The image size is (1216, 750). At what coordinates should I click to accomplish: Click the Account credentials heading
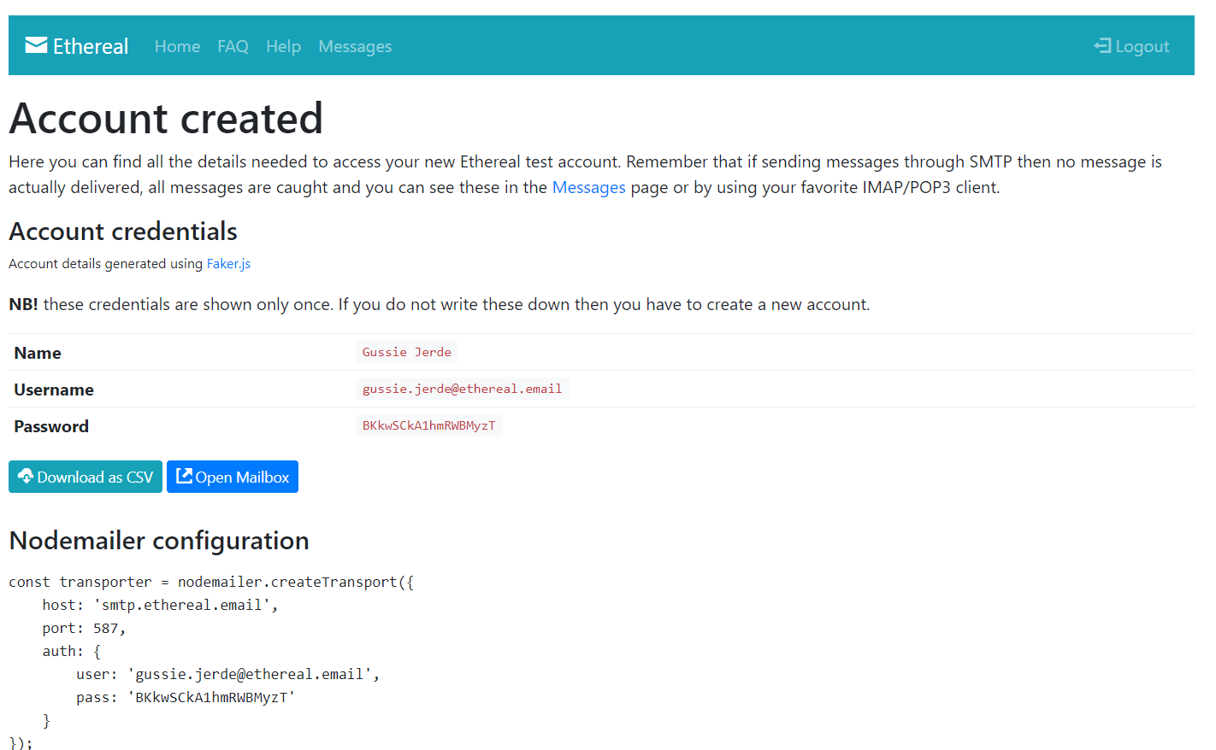(x=122, y=231)
